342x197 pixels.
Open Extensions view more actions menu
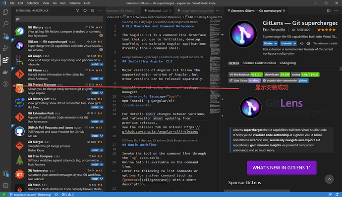coord(100,10)
